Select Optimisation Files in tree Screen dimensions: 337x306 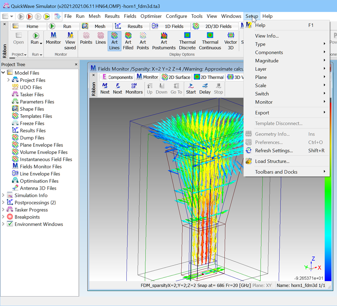pyautogui.click(x=39, y=181)
